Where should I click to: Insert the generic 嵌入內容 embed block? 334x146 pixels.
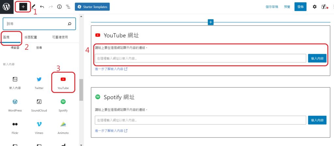point(15,83)
